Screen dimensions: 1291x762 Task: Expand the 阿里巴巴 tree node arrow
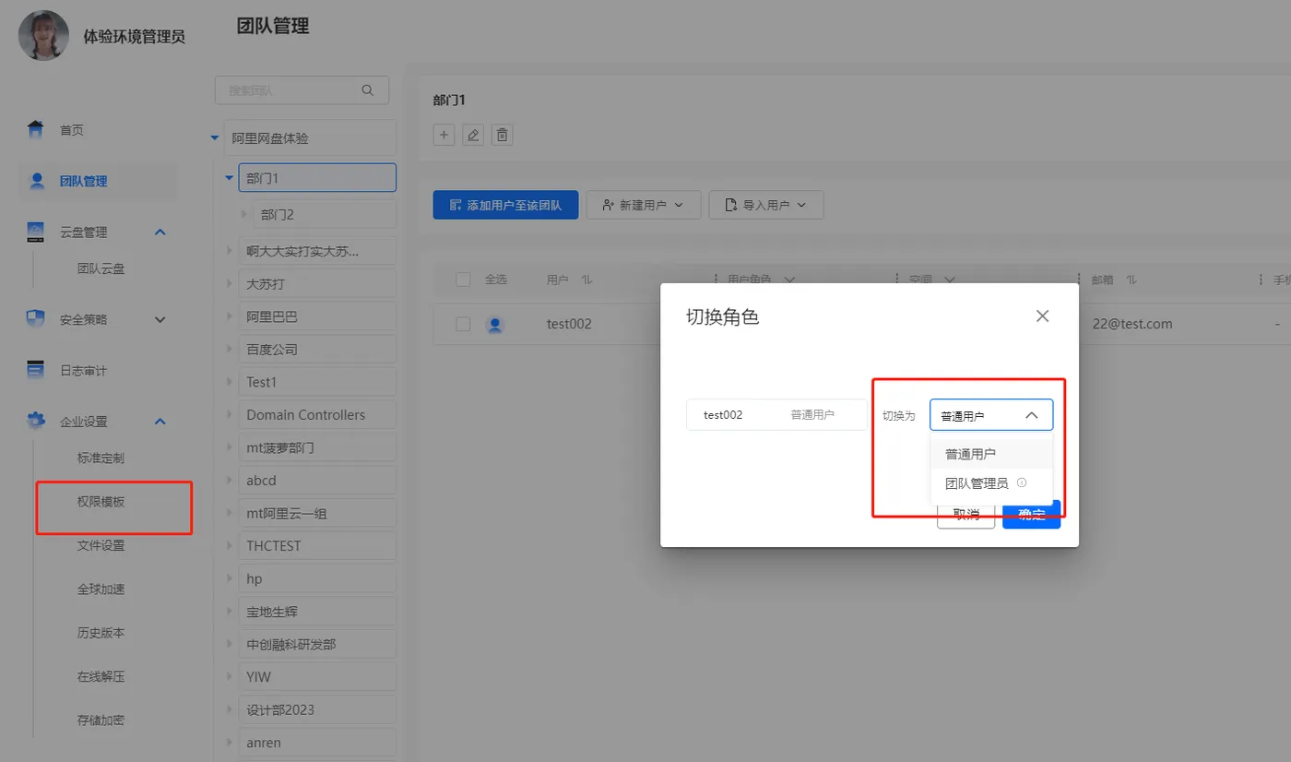pos(230,316)
